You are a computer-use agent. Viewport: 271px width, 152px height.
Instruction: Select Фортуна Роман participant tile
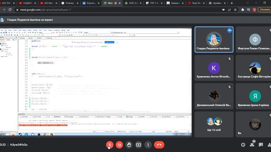(x=254, y=39)
